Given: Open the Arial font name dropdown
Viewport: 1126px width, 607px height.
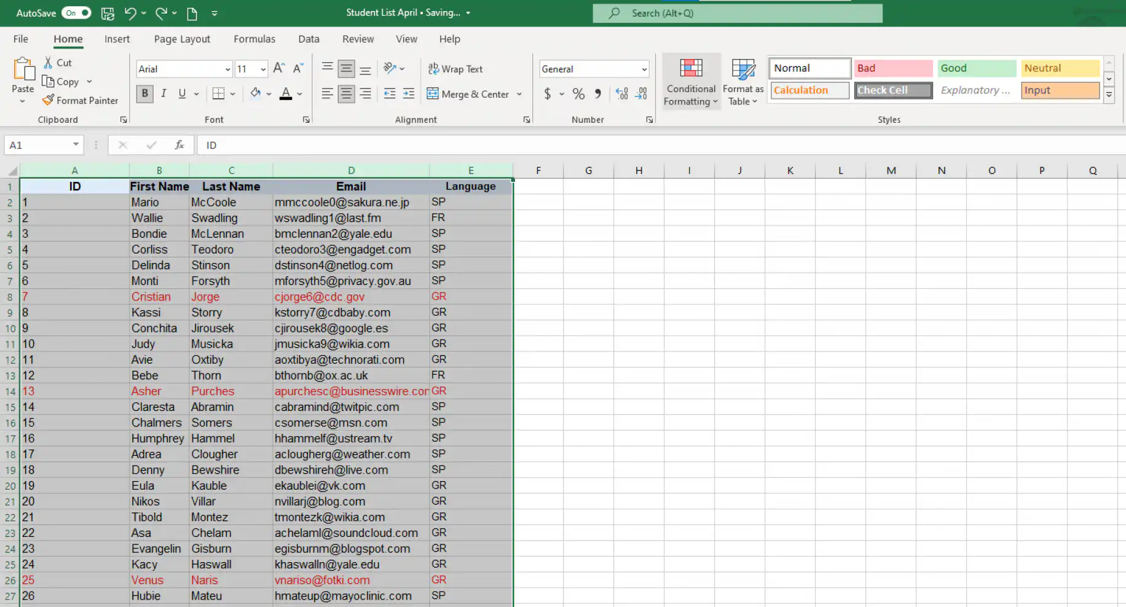Looking at the screenshot, I should [227, 69].
